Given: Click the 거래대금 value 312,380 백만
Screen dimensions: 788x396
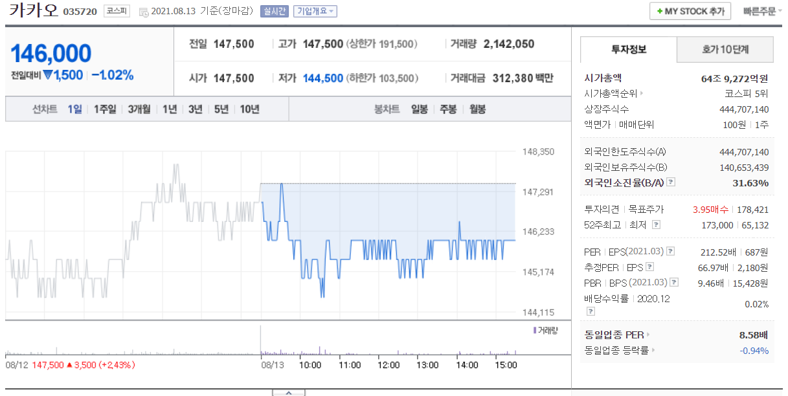Looking at the screenshot, I should coord(523,78).
